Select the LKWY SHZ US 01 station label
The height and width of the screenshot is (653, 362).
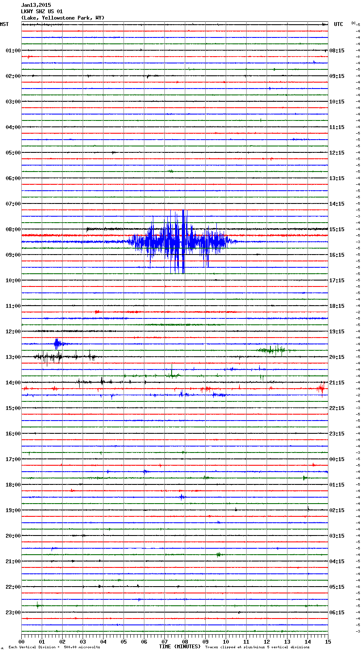pos(42,11)
